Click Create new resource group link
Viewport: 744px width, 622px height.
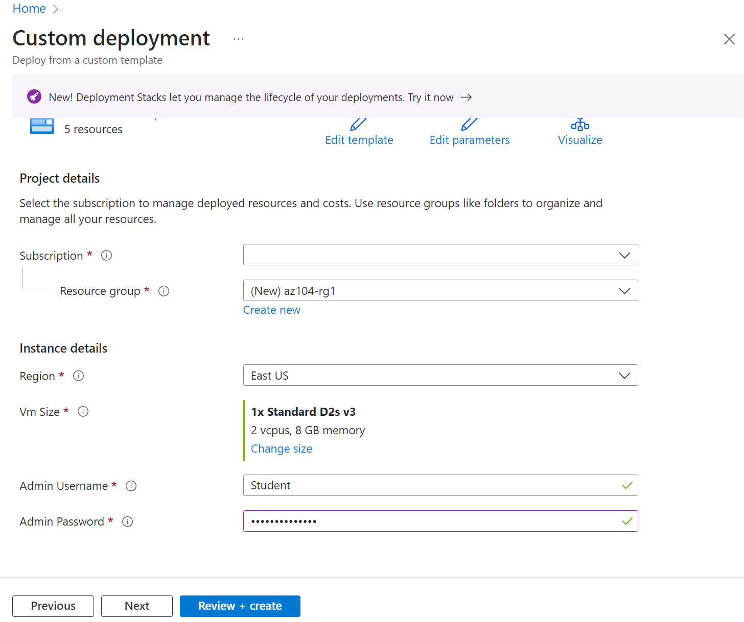pos(271,310)
